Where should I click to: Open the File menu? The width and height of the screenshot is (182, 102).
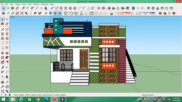2,4
